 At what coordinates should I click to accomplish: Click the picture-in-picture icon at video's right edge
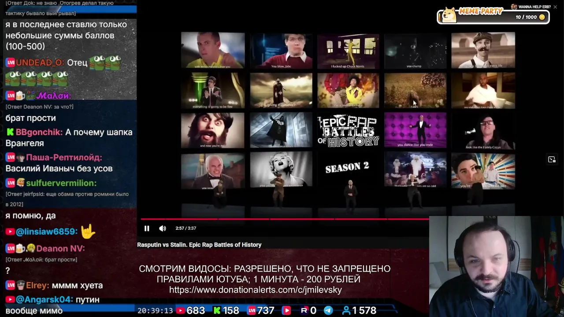click(x=552, y=159)
